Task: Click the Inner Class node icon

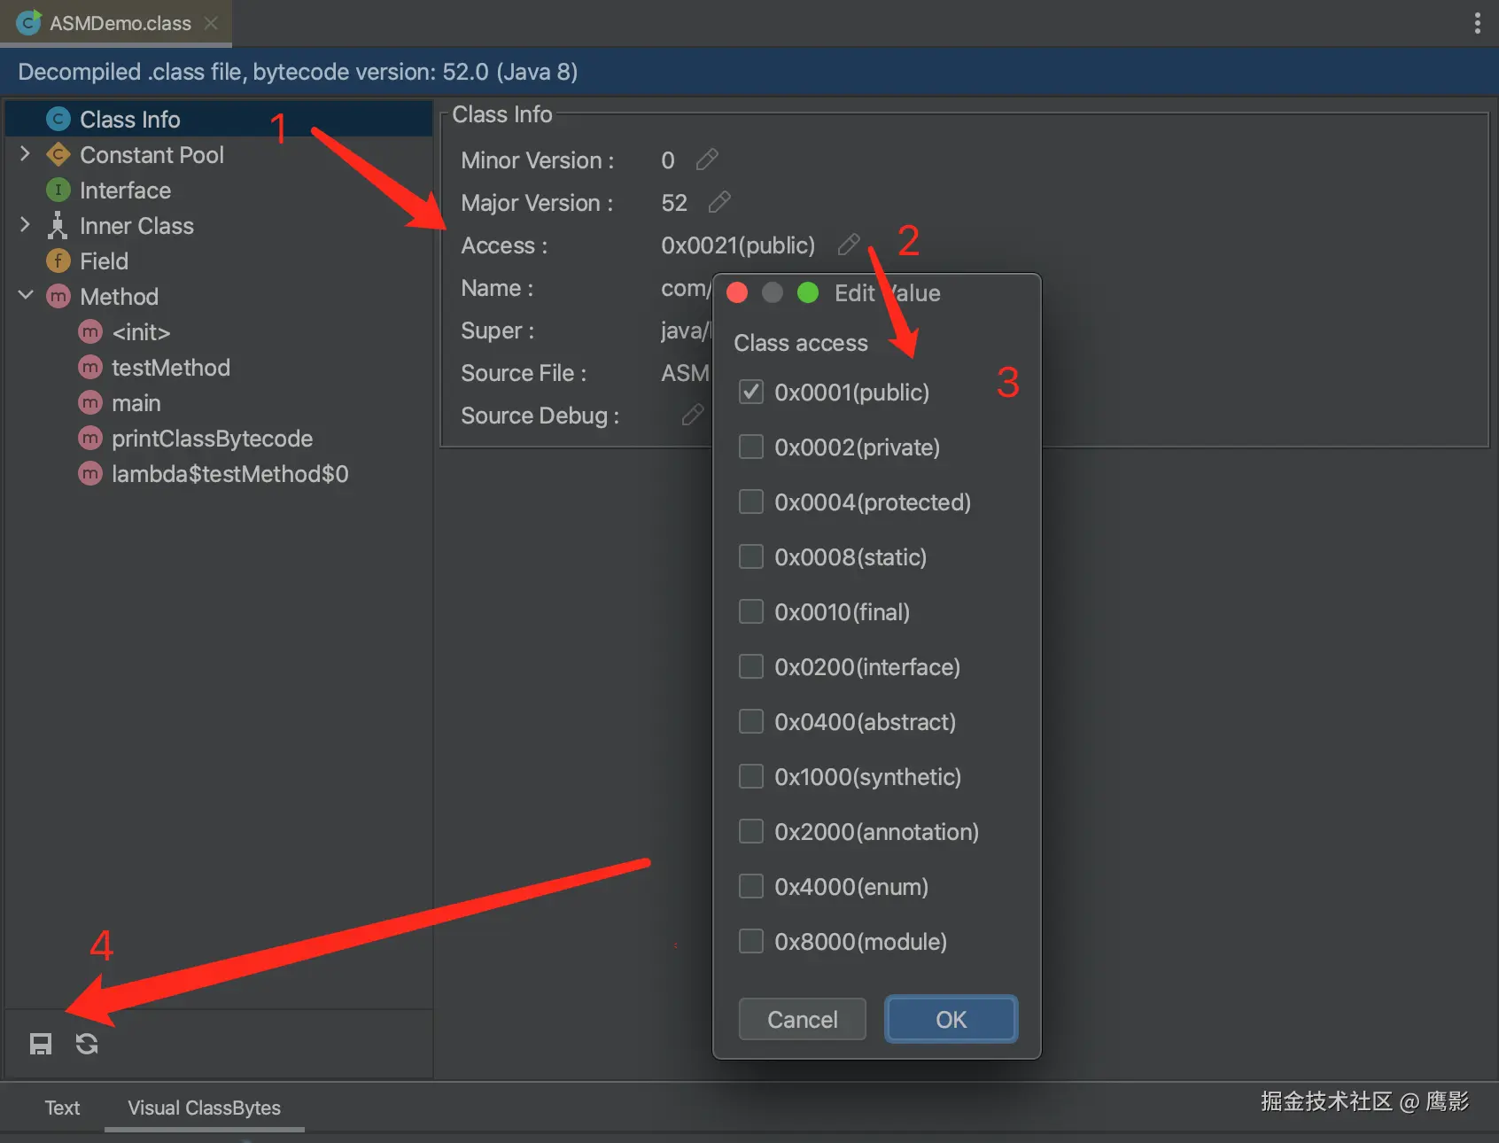Action: 58,225
